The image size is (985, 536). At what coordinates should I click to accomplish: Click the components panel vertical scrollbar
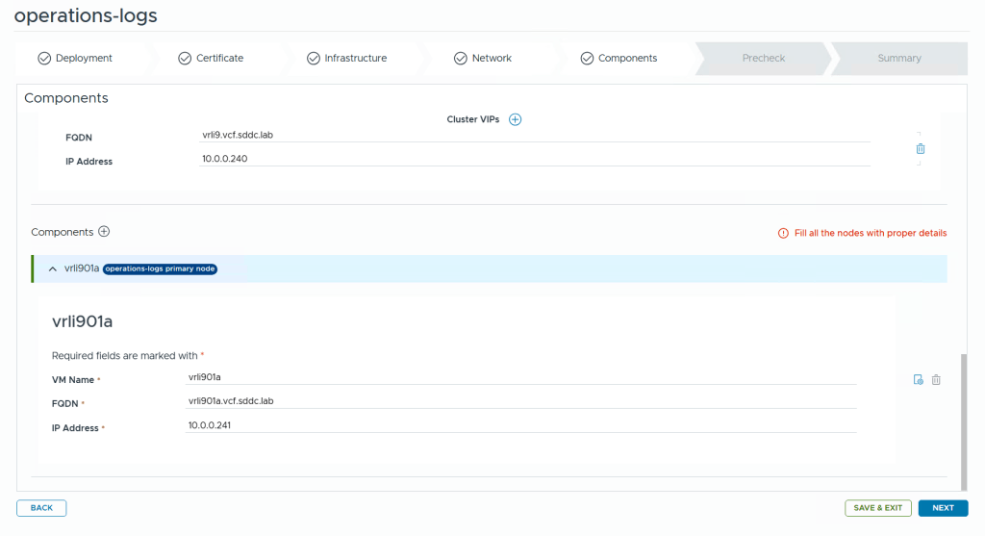963,419
